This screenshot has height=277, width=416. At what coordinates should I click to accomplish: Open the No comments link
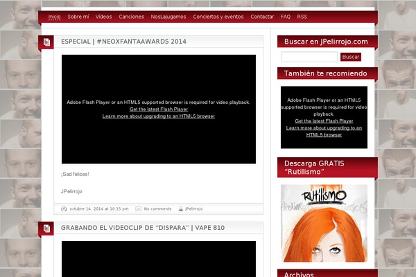tap(157, 209)
